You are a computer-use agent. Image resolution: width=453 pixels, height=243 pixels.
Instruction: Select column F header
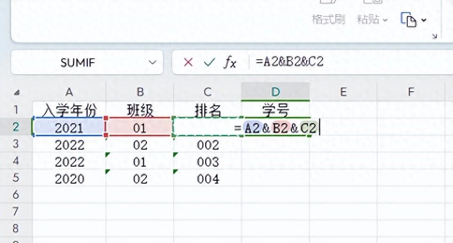point(411,92)
